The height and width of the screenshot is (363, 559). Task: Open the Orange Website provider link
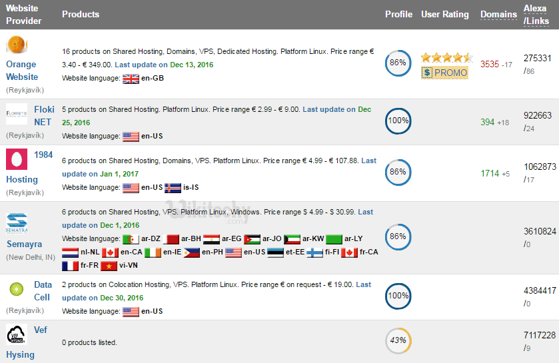pyautogui.click(x=21, y=71)
